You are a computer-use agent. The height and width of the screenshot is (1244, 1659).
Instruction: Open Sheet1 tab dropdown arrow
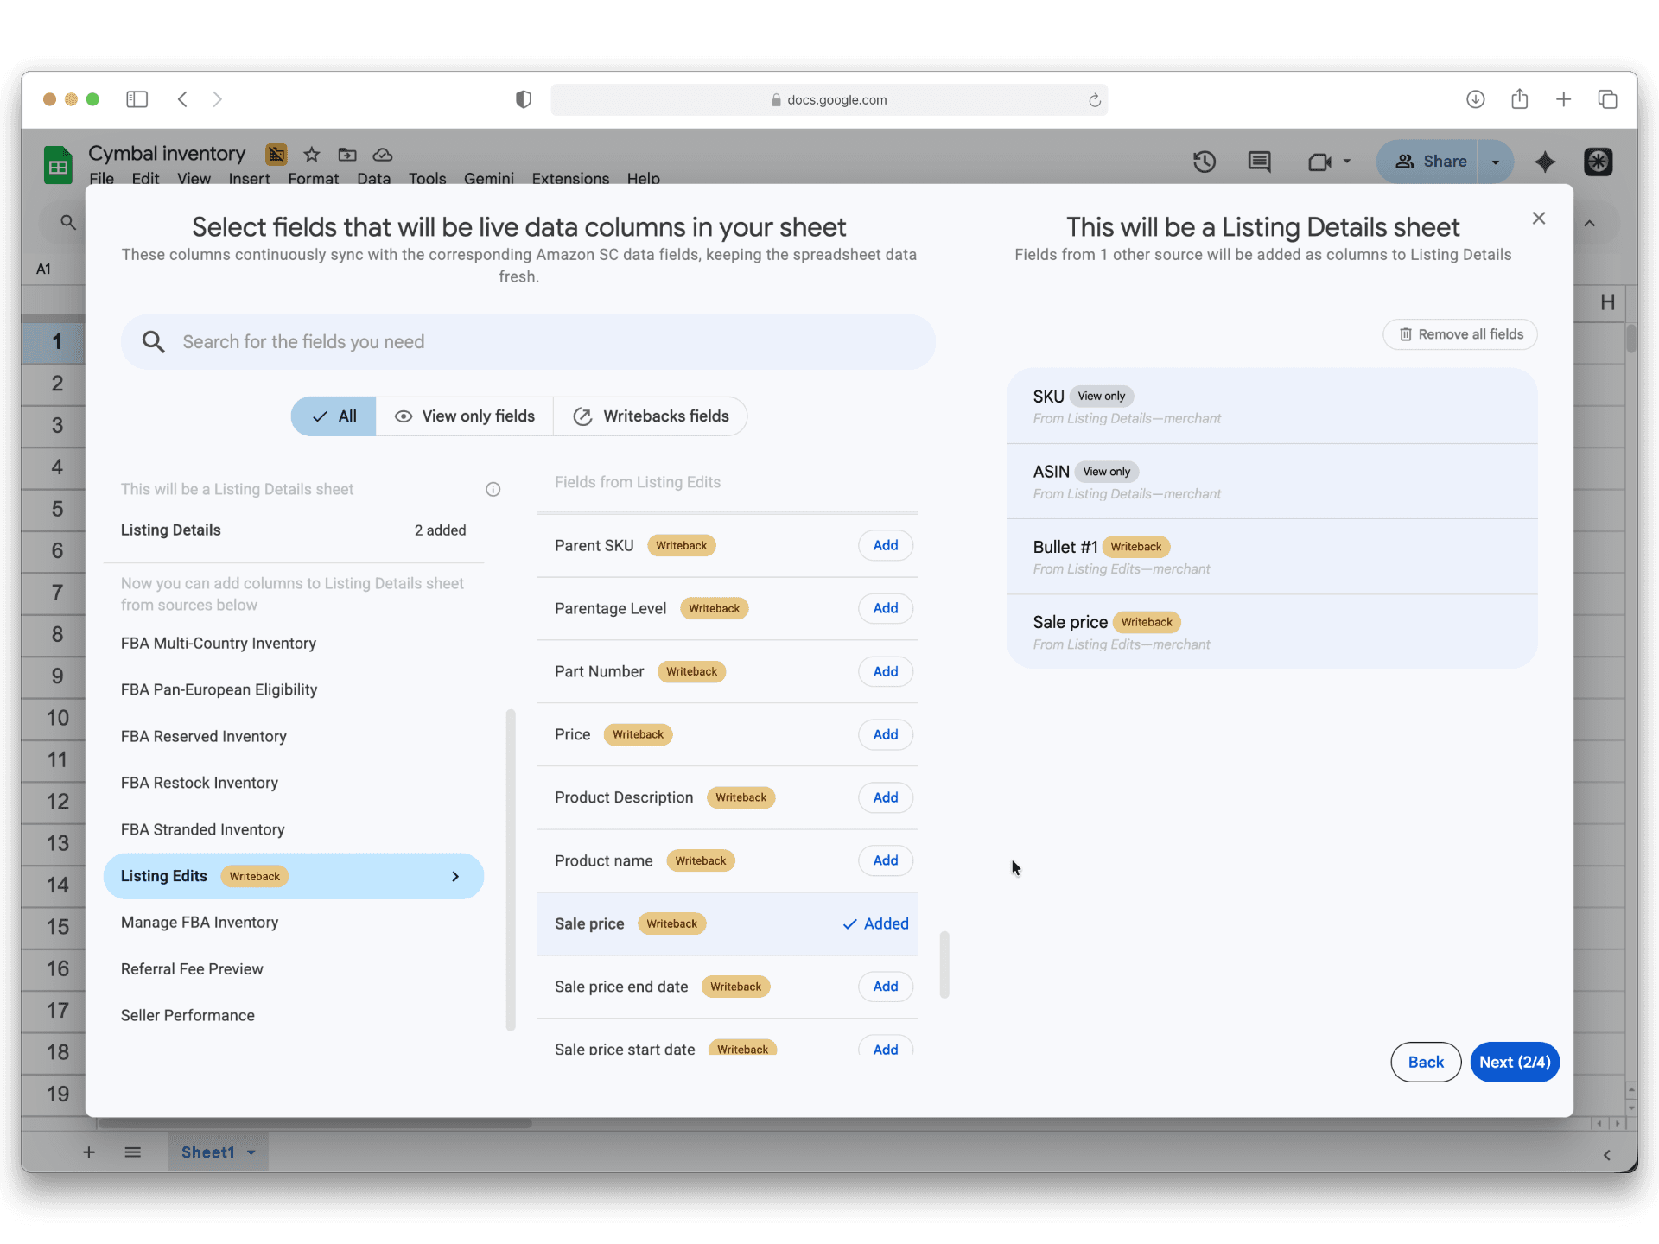click(x=251, y=1152)
